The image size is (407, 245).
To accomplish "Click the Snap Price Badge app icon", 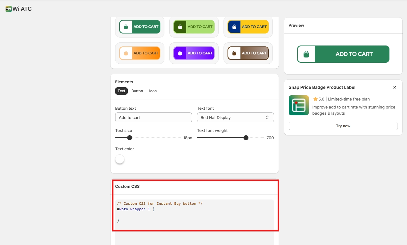I will click(299, 105).
